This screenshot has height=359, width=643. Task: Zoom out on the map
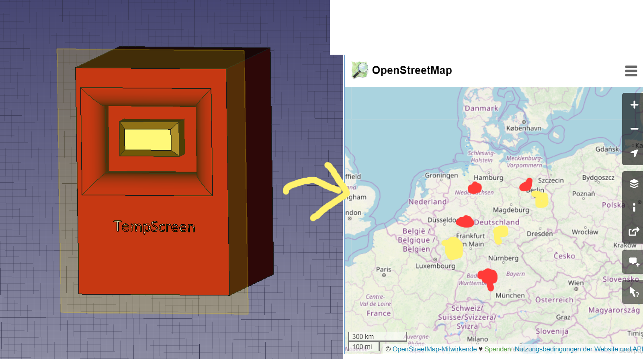(x=634, y=129)
